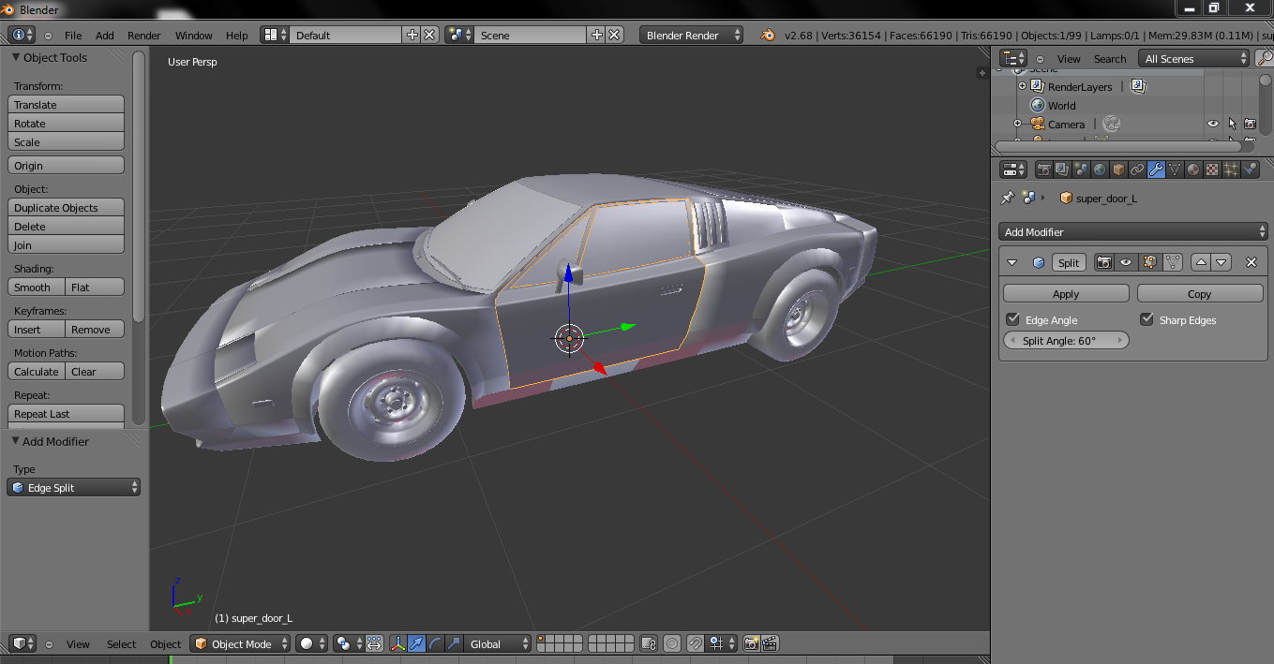Move the Split modifier up in stack
The height and width of the screenshot is (664, 1274).
[1201, 262]
